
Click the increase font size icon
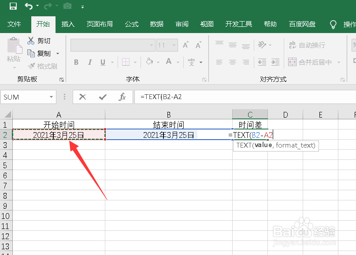point(186,45)
